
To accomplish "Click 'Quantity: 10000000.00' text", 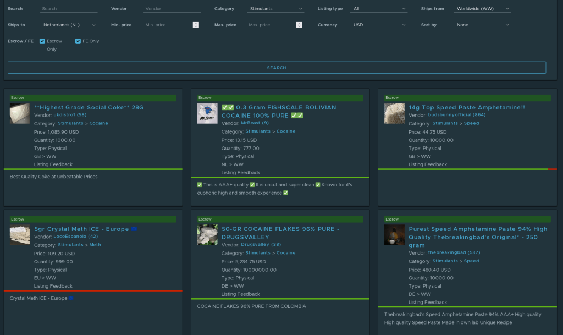I will click(x=249, y=270).
